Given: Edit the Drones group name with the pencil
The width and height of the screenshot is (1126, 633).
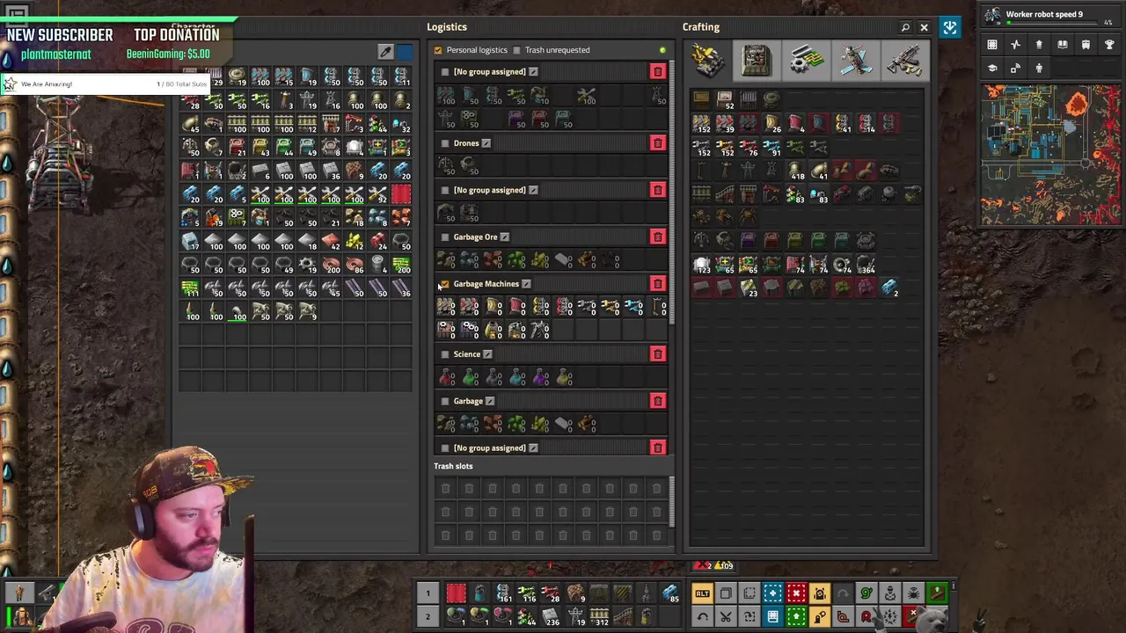Looking at the screenshot, I should pos(486,143).
